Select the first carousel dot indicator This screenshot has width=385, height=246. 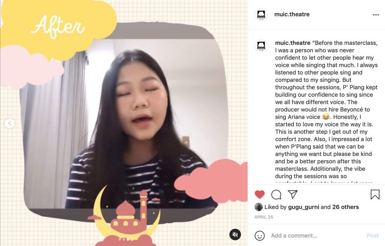[x=120, y=239]
